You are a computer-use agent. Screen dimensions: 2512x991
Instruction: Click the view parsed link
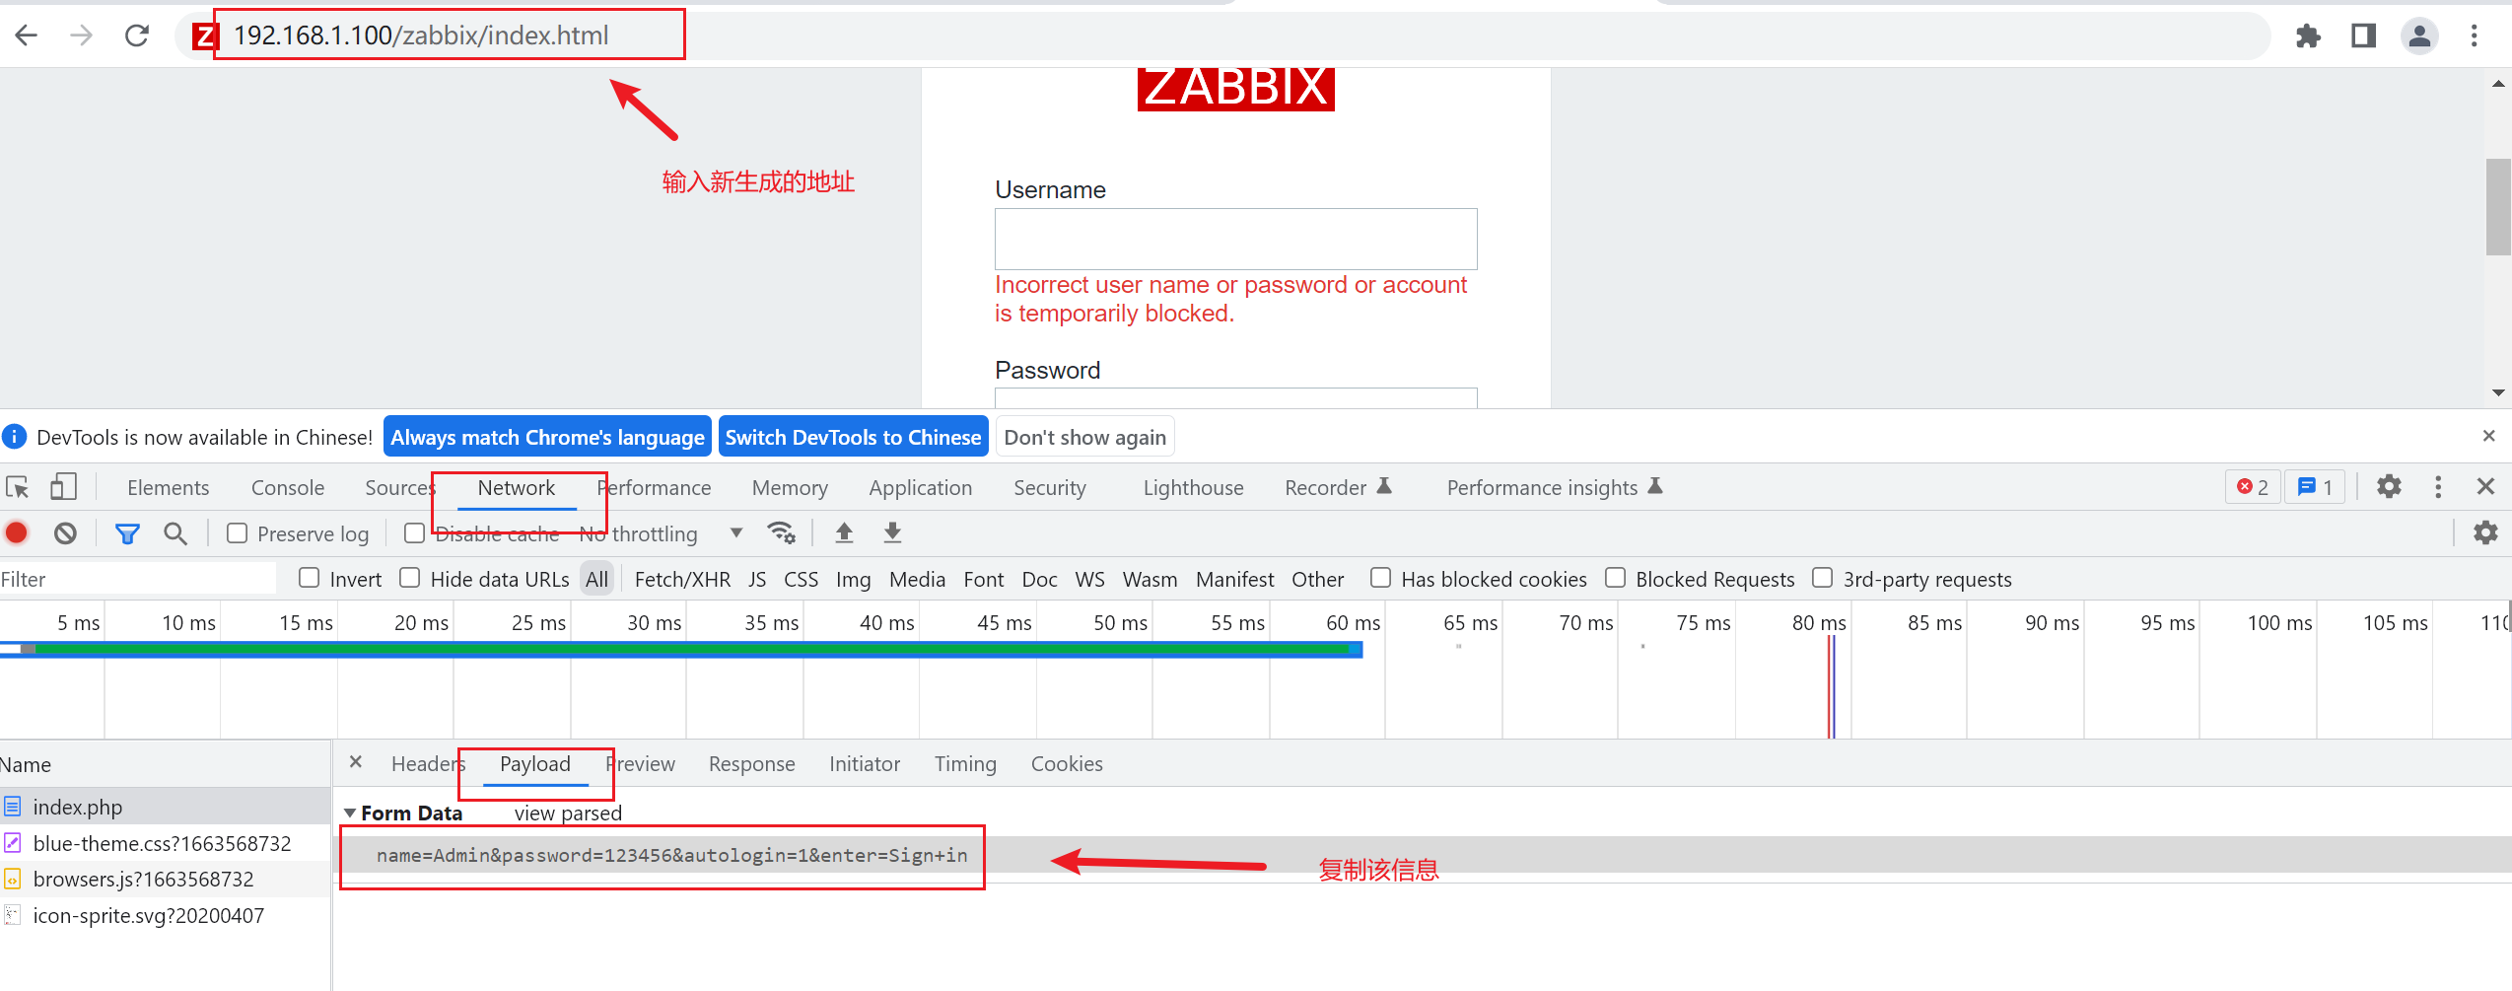coord(568,814)
